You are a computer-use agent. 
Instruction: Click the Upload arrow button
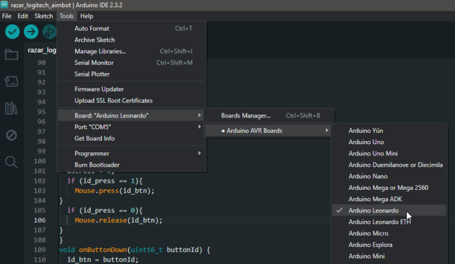[31, 31]
